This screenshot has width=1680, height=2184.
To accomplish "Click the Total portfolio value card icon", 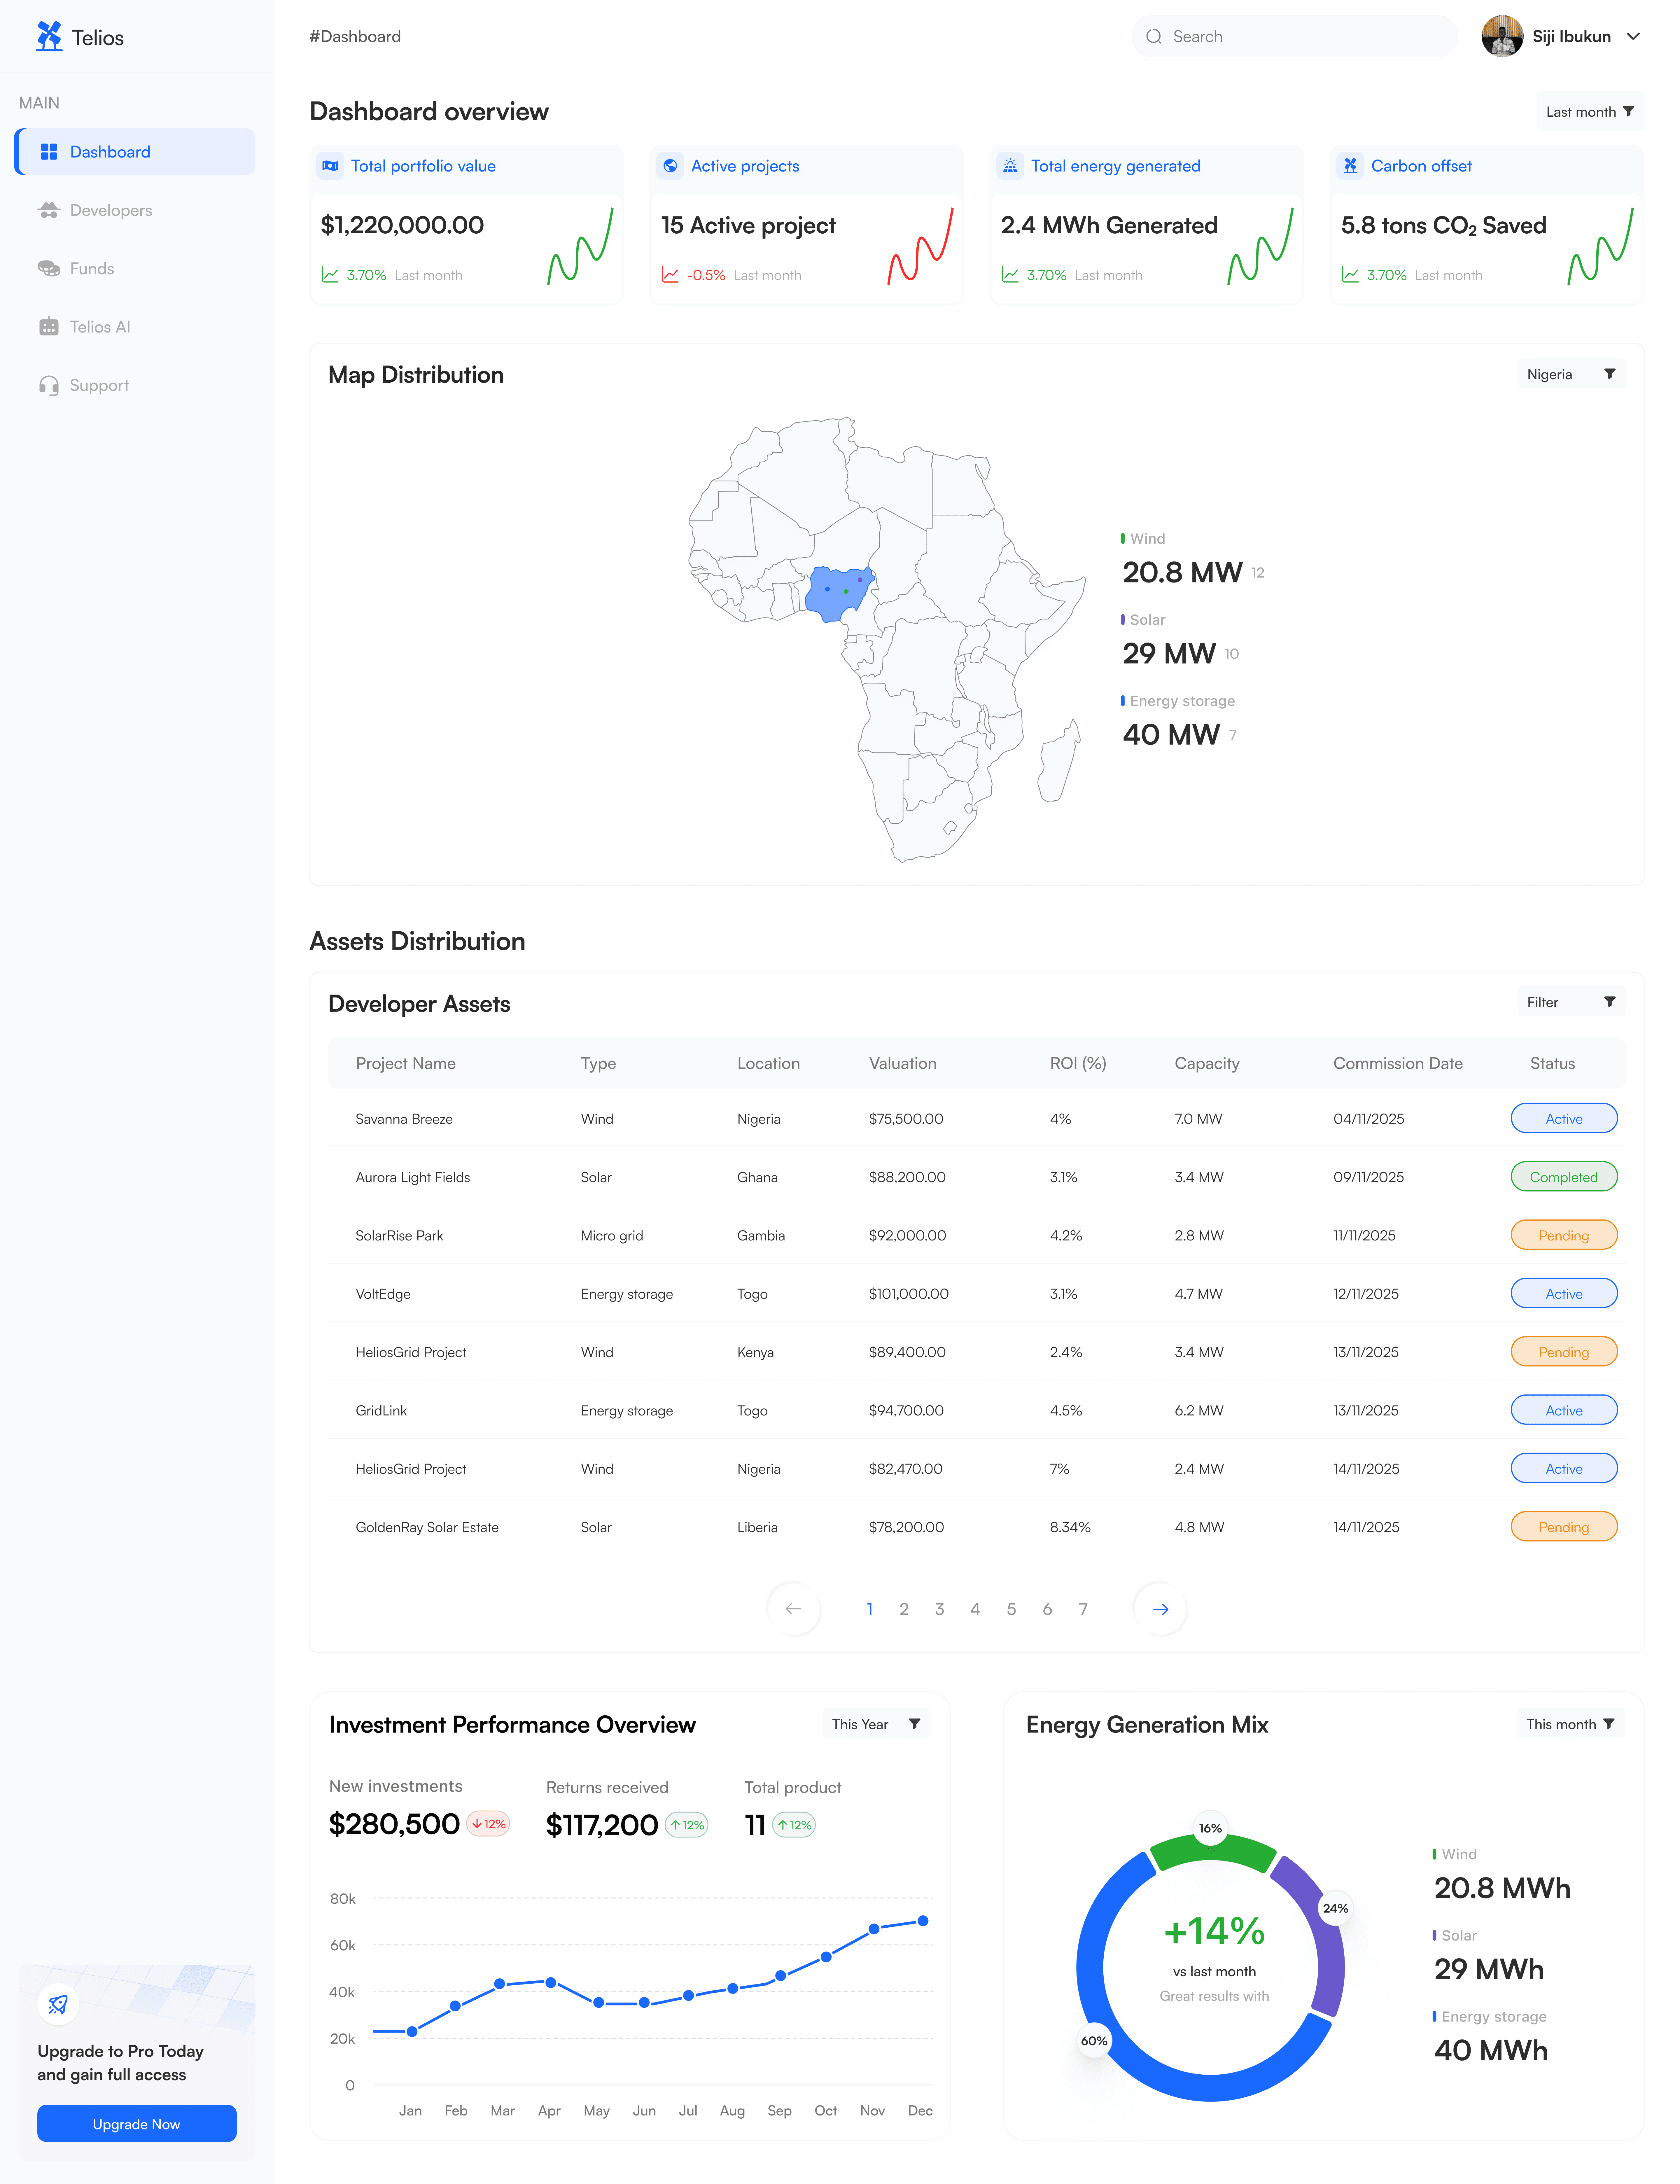I will coord(330,166).
